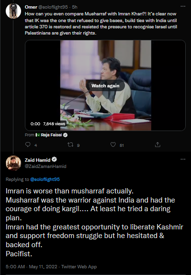Click the verified badge beside Zaid Hamid
This screenshot has height=275, width=191.
pos(54,160)
